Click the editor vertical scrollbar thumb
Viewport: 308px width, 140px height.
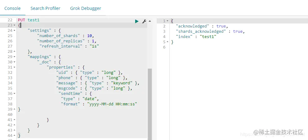pos(150,104)
